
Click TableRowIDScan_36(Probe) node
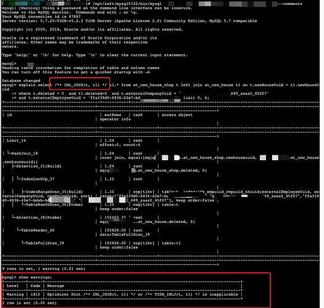(54, 205)
